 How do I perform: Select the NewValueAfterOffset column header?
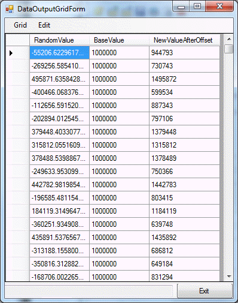point(185,40)
